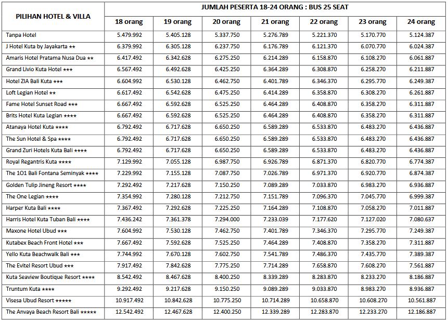448x322 pixels.
Task: Select Truntum Kuta price 9.150.250
Action: click(227, 289)
